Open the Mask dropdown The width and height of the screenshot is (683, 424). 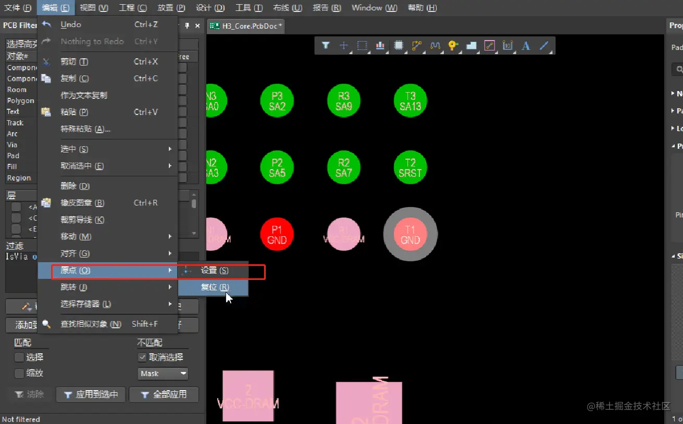(x=163, y=374)
